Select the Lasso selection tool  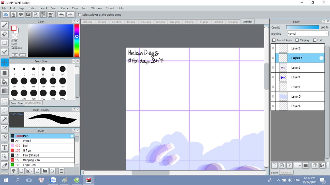click(5, 110)
